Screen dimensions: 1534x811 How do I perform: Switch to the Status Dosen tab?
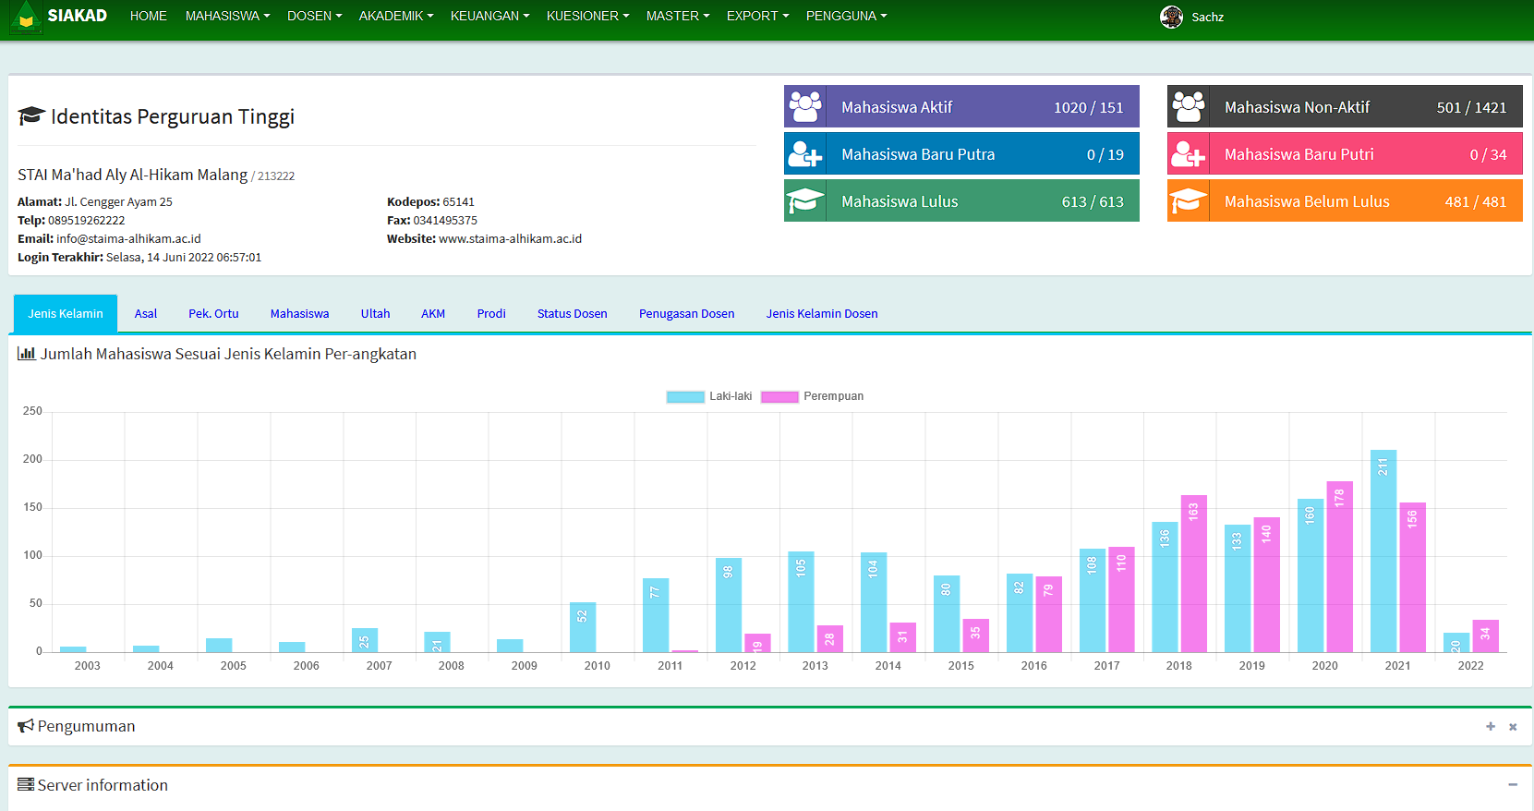pyautogui.click(x=572, y=314)
